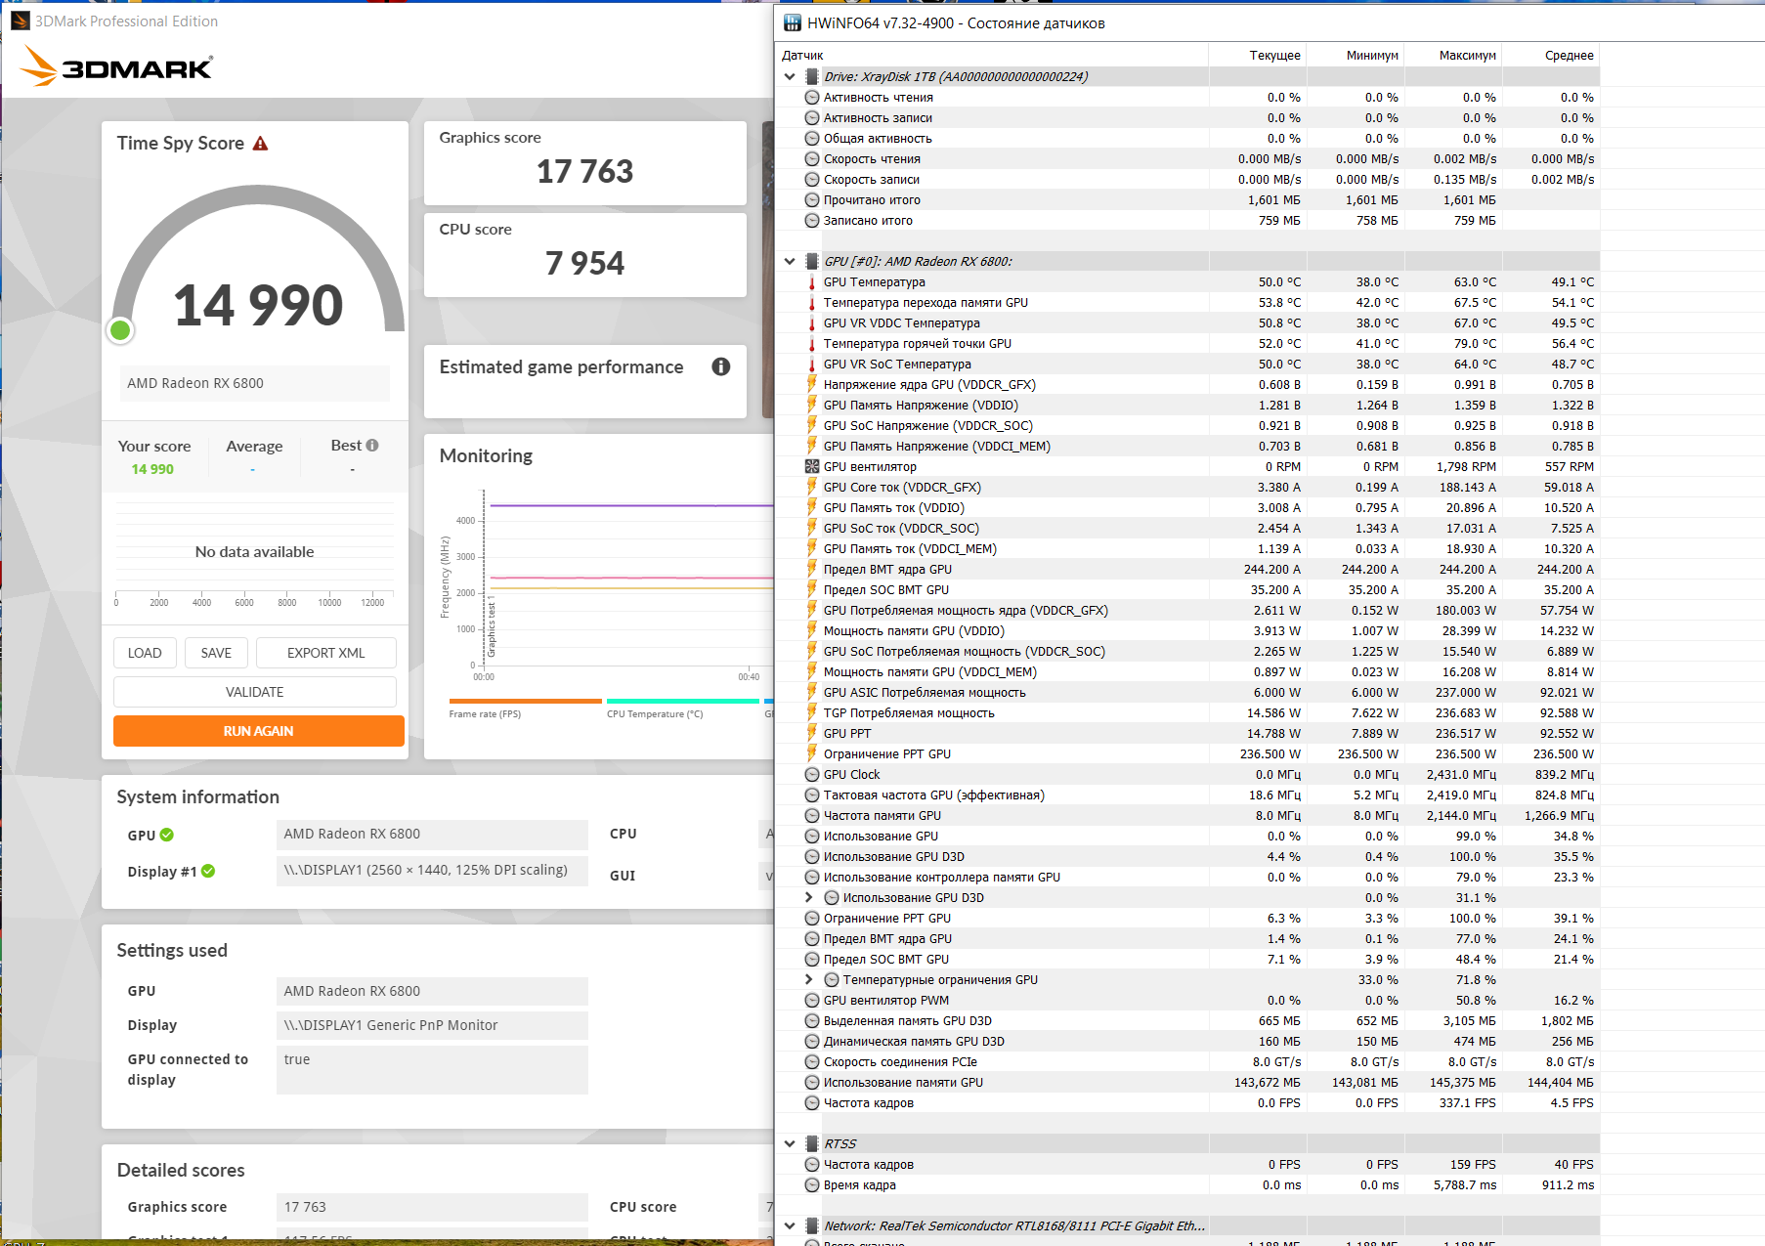Click the green marker on the score gauge
Viewport: 1765px width, 1246px height.
120,331
